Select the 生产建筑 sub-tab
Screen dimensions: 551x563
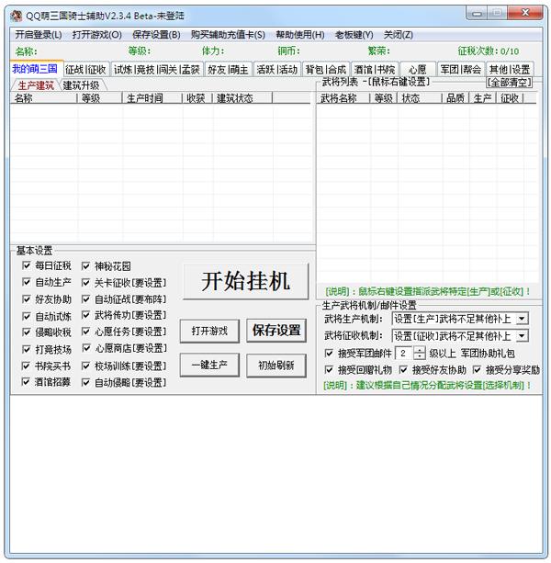(35, 85)
